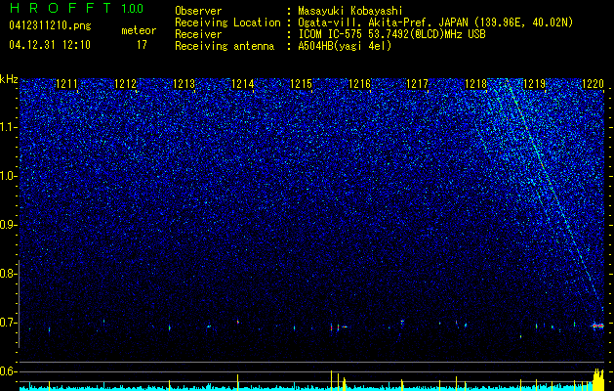Click the 0.6 frequency axis label
This screenshot has width=614, height=391.
coord(9,371)
